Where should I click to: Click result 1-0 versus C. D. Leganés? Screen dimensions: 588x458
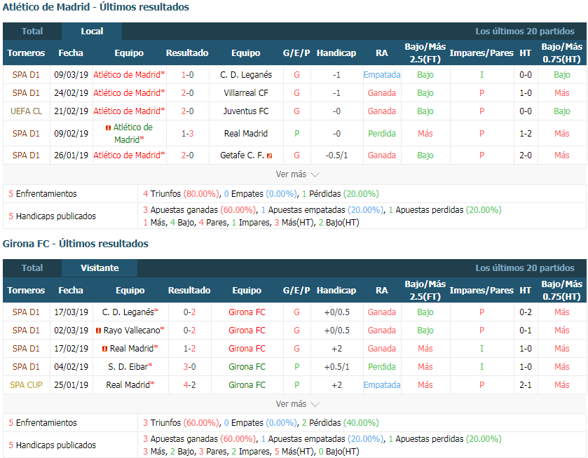coord(188,75)
